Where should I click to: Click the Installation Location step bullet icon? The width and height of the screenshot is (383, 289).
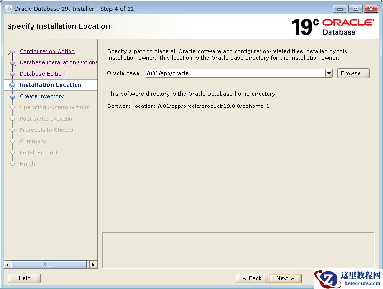pyautogui.click(x=13, y=85)
